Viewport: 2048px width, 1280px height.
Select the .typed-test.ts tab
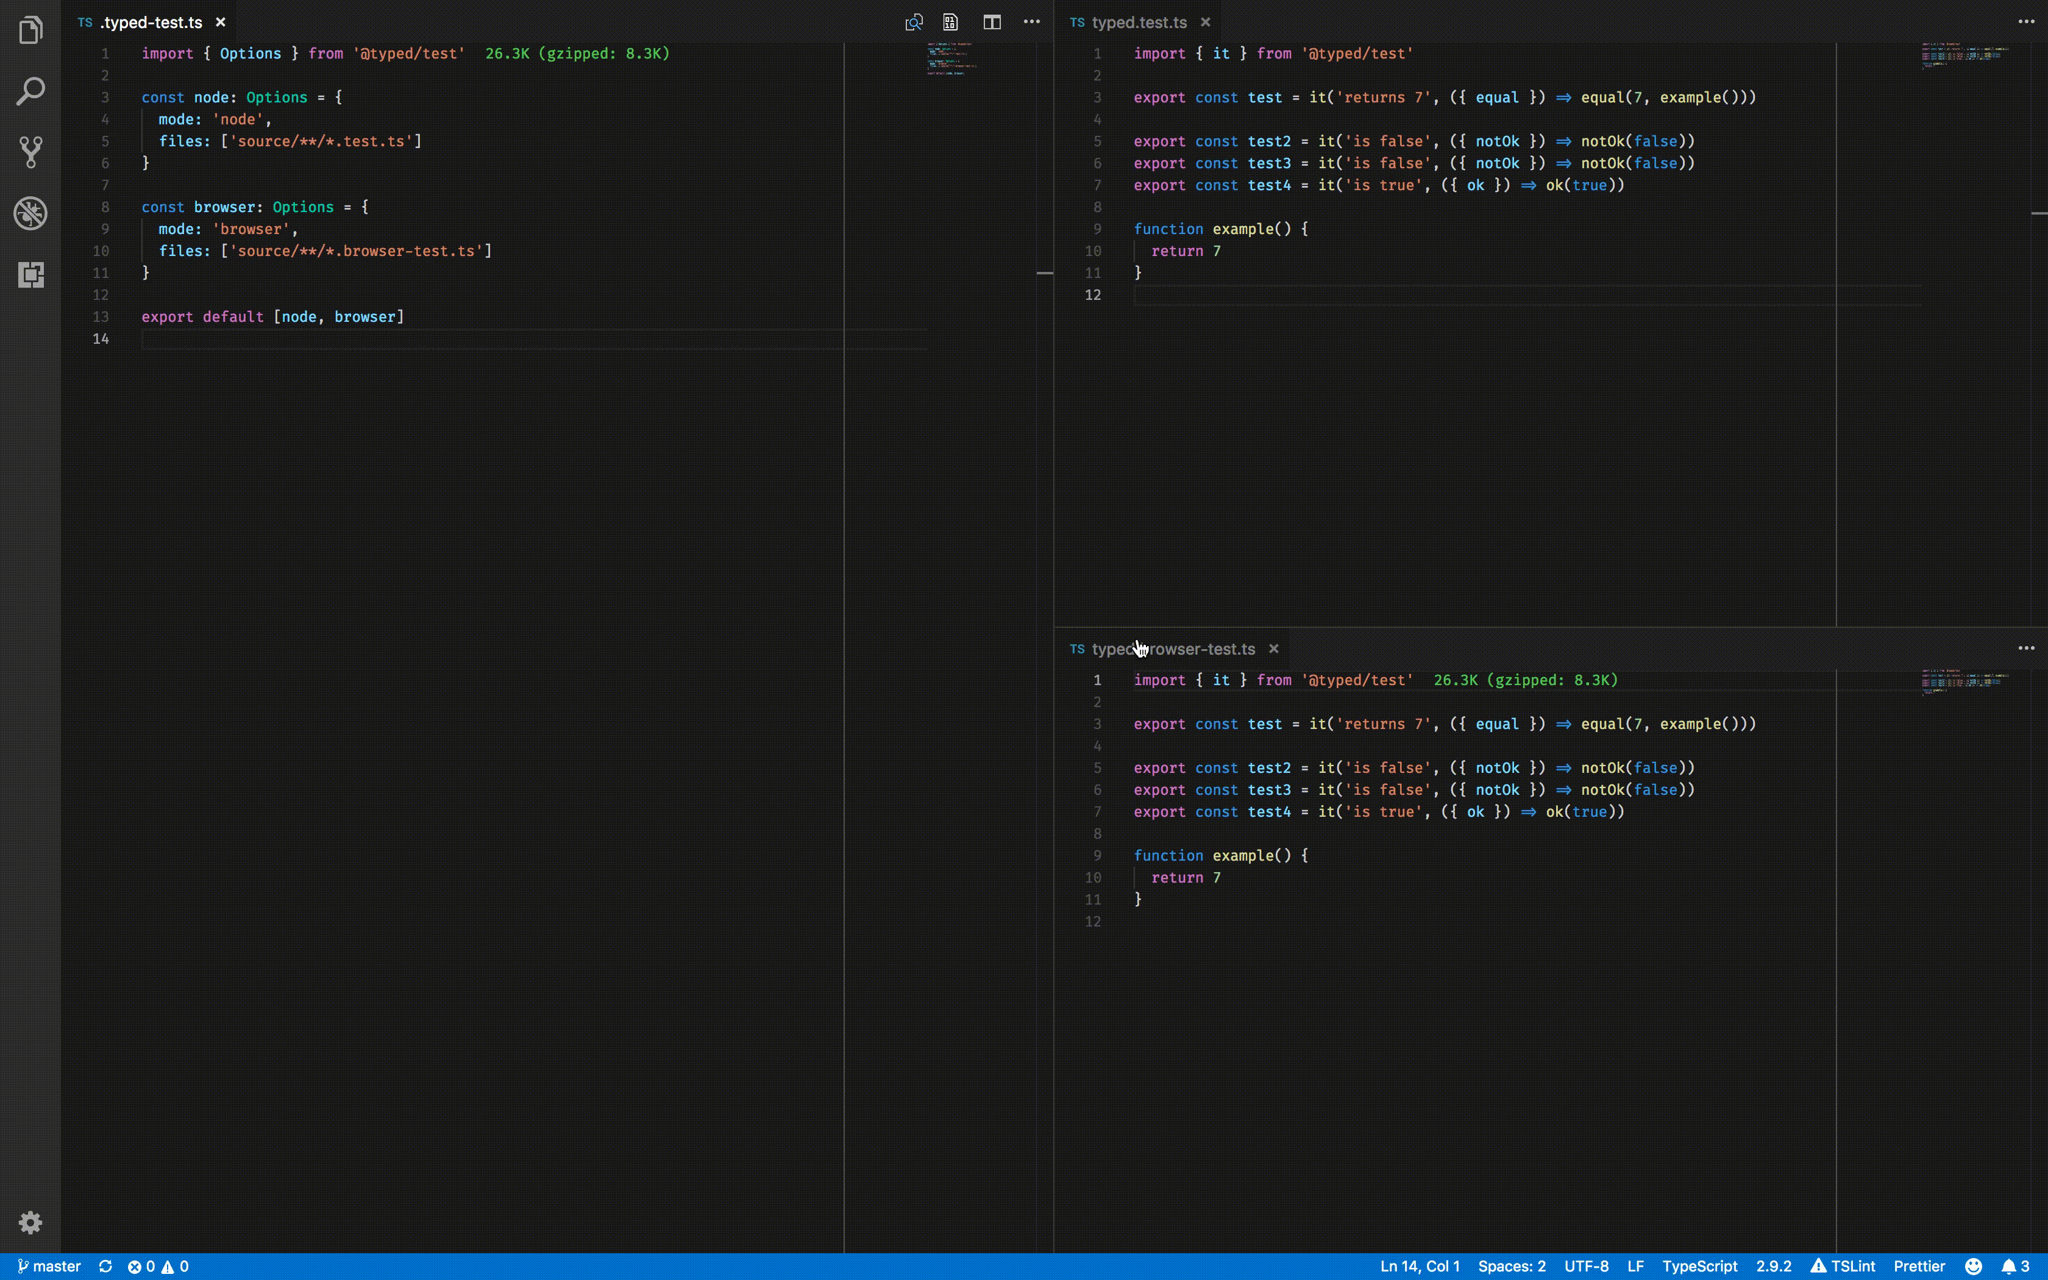[151, 23]
